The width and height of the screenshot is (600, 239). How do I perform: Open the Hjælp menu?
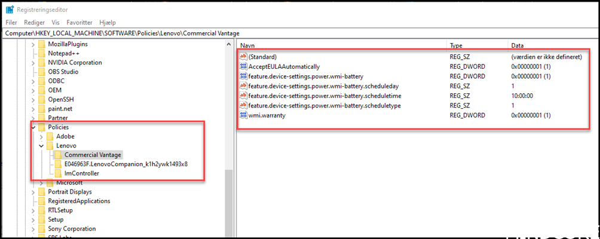click(x=107, y=23)
